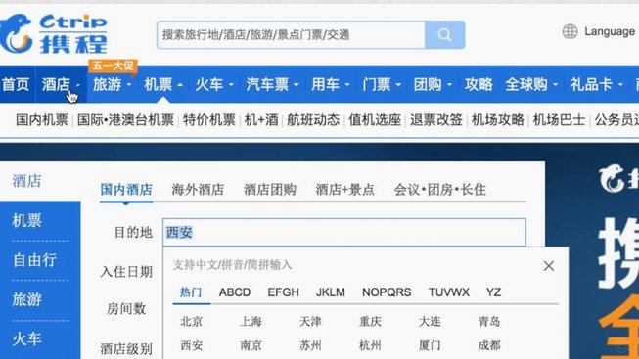Choose 大连 from hot cities
639x359 pixels.
(x=430, y=322)
